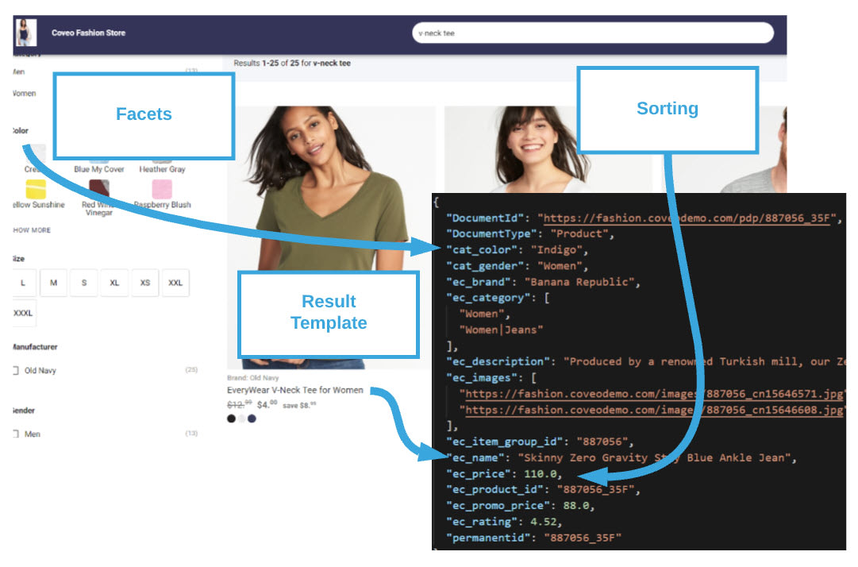The image size is (858, 567).
Task: Click the v-neck tee search input field
Action: [x=594, y=33]
